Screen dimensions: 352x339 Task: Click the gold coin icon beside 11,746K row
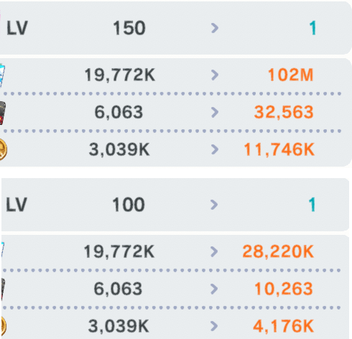point(3,149)
